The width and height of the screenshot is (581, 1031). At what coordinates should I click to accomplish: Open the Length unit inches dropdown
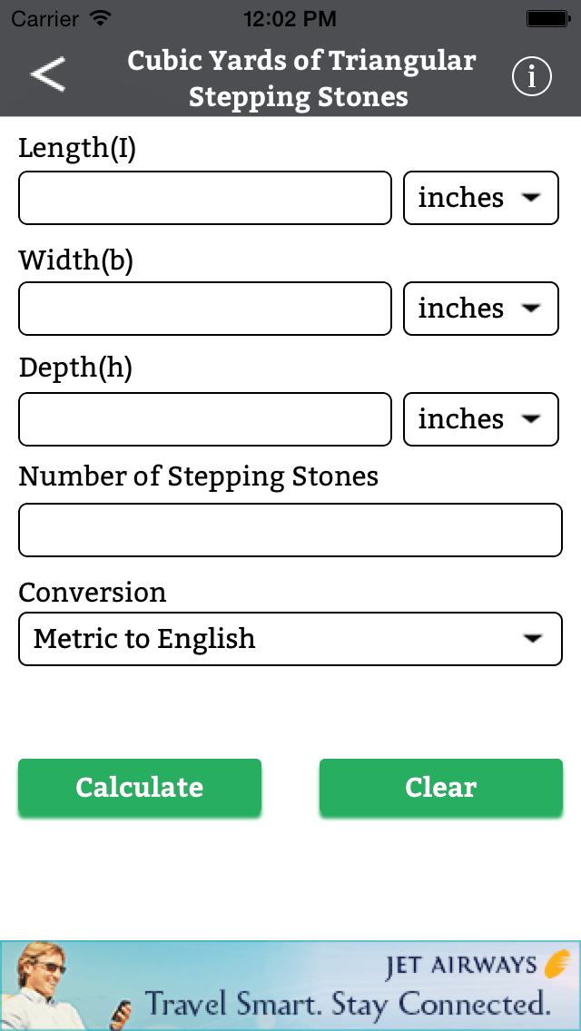pyautogui.click(x=481, y=198)
